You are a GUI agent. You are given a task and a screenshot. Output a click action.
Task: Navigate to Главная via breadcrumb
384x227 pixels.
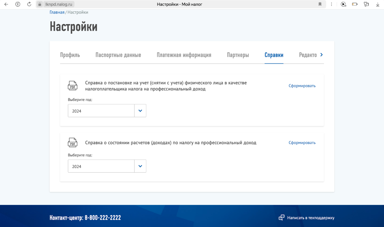pyautogui.click(x=57, y=12)
